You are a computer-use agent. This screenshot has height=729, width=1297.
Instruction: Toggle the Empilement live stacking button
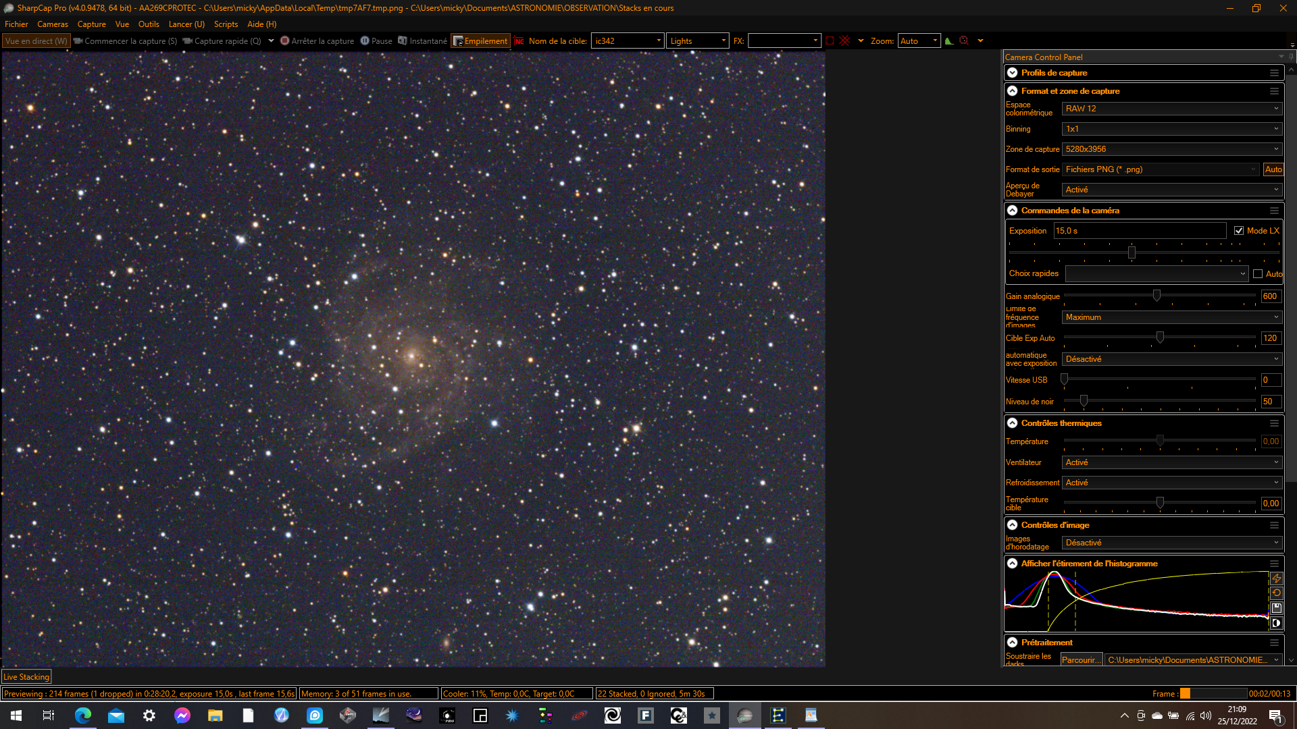click(480, 41)
